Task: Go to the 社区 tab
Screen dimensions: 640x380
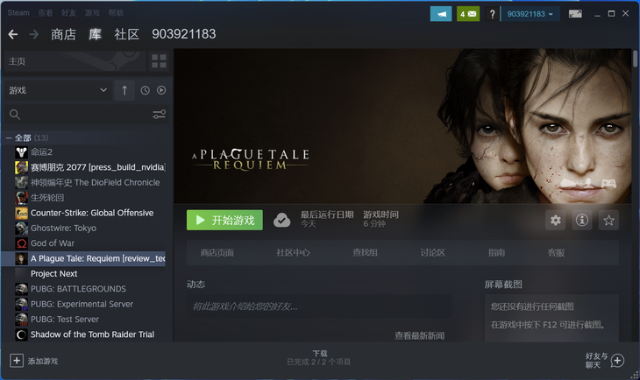Action: [126, 35]
